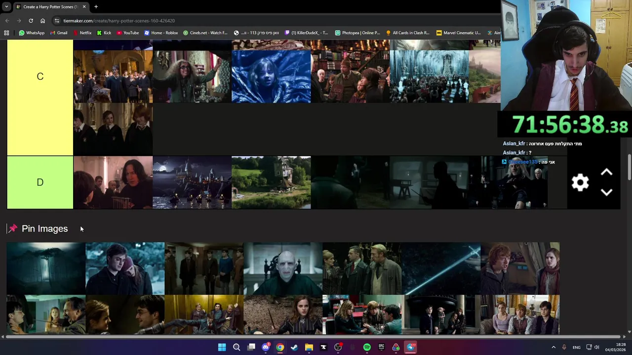The width and height of the screenshot is (632, 355).
Task: Move the D tier row up
Action: [607, 172]
